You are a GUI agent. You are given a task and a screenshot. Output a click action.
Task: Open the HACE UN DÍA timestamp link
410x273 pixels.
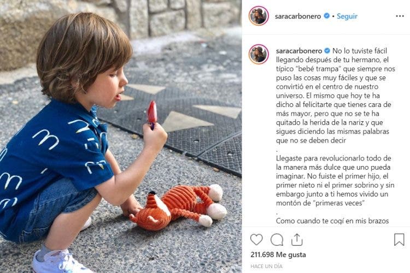[x=266, y=266]
